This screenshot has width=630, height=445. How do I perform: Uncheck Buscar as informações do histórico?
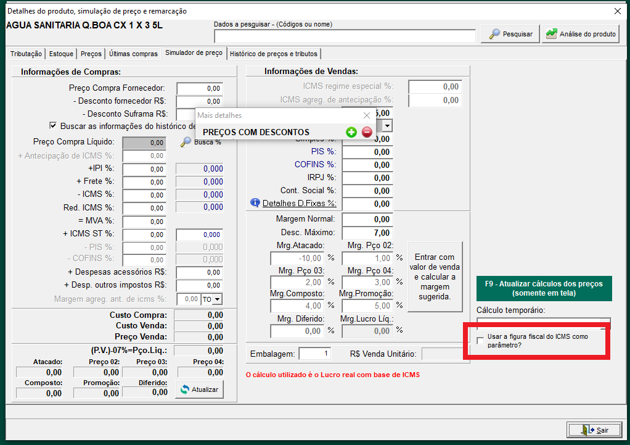click(x=53, y=125)
